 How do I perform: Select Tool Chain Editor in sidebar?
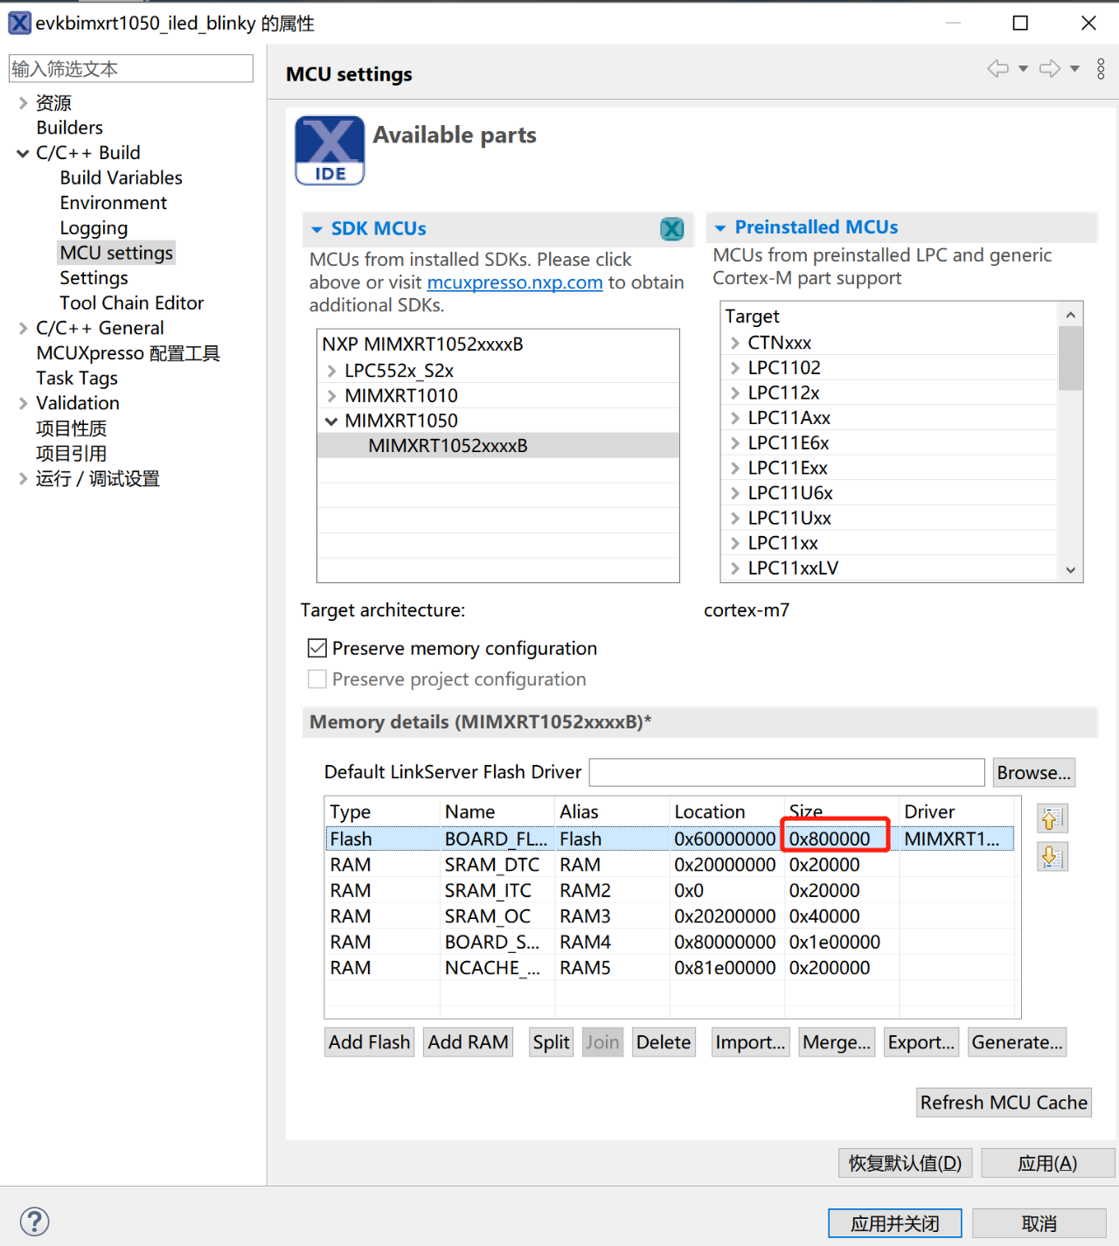pyautogui.click(x=131, y=303)
